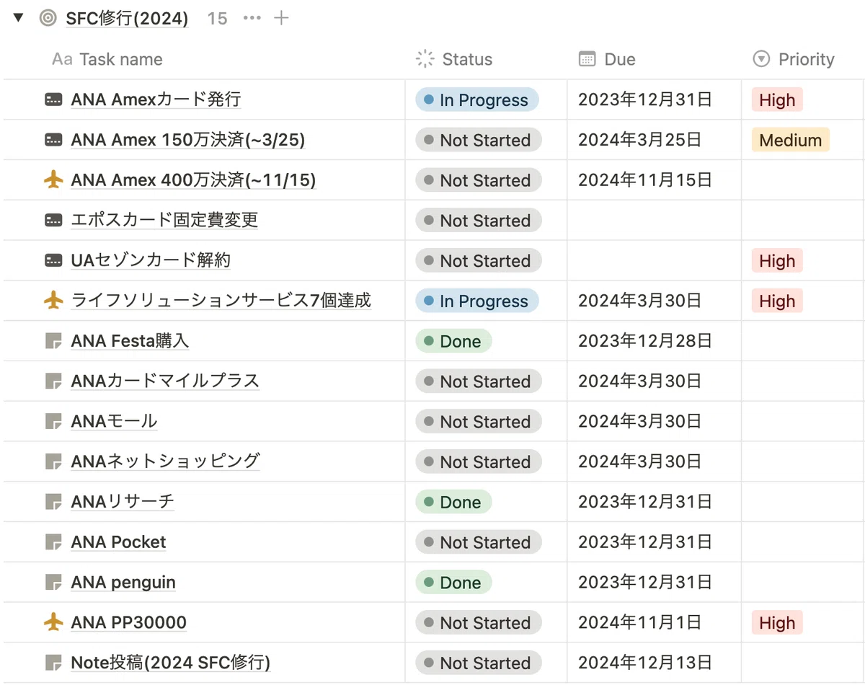Change Done status of ANA penguin
Image resolution: width=865 pixels, height=685 pixels.
[453, 583]
